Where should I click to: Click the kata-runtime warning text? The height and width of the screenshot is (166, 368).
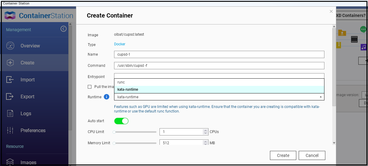(x=217, y=109)
